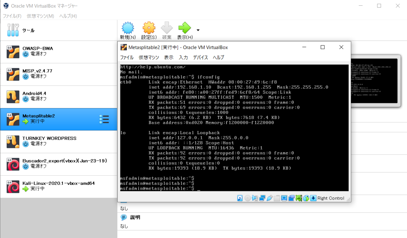Image resolution: width=407 pixels, height=238 pixels.
Task: Click the shared folders status icon
Action: coord(277,198)
